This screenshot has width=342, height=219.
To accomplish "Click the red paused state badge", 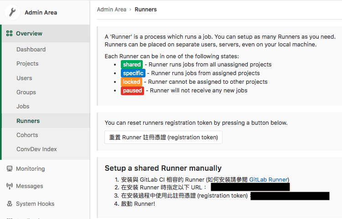I will (132, 91).
